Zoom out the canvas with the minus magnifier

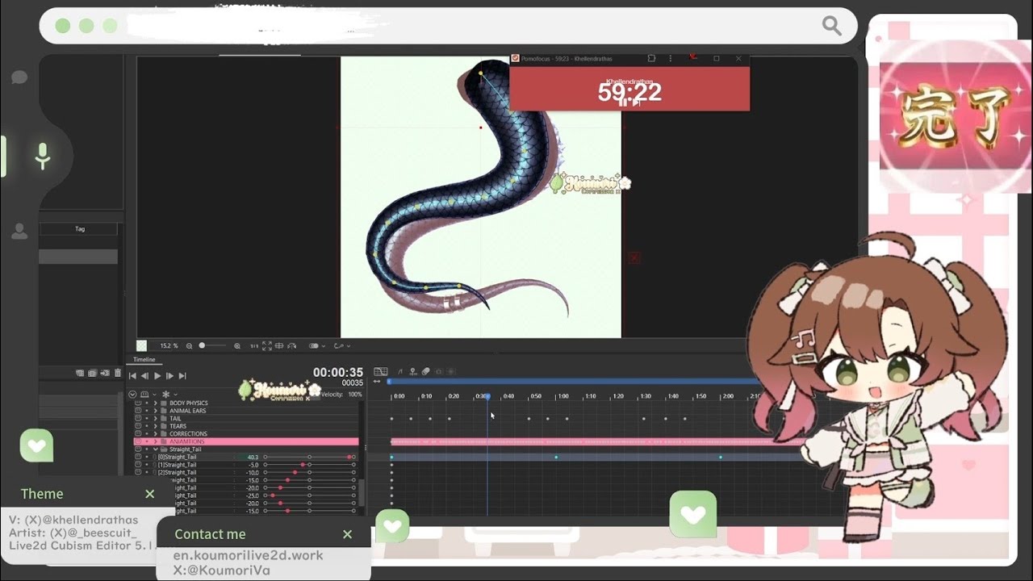pos(189,346)
